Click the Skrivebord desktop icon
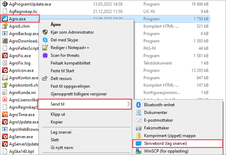The width and height of the screenshot is (226, 155). [139, 143]
